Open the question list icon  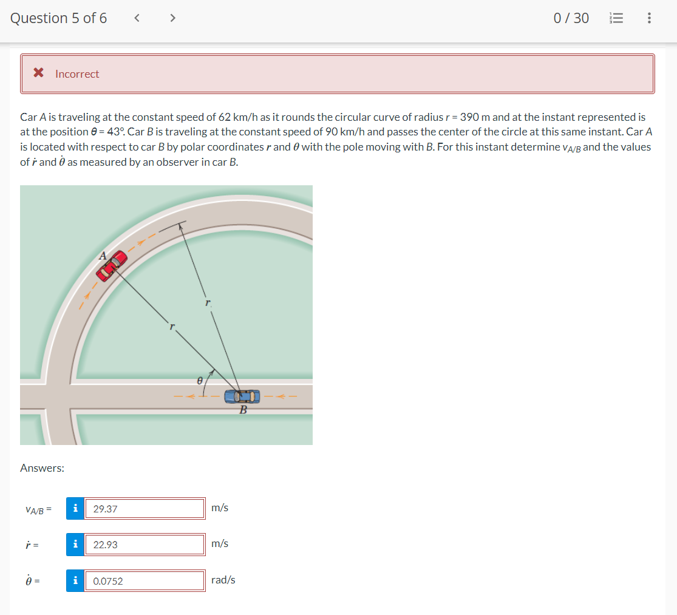[x=616, y=18]
